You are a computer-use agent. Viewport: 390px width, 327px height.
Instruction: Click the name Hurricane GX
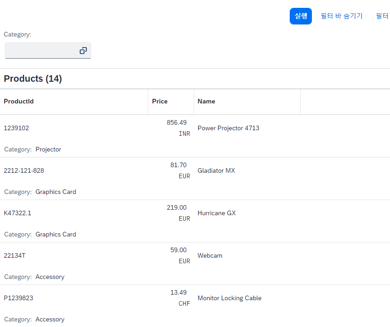216,213
